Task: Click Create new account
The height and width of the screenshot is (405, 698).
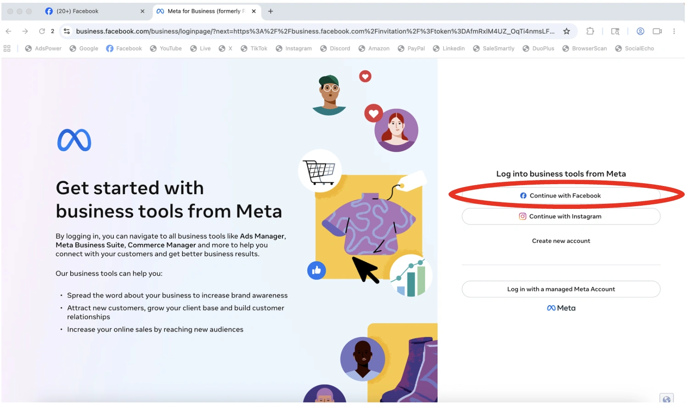Action: click(x=561, y=241)
